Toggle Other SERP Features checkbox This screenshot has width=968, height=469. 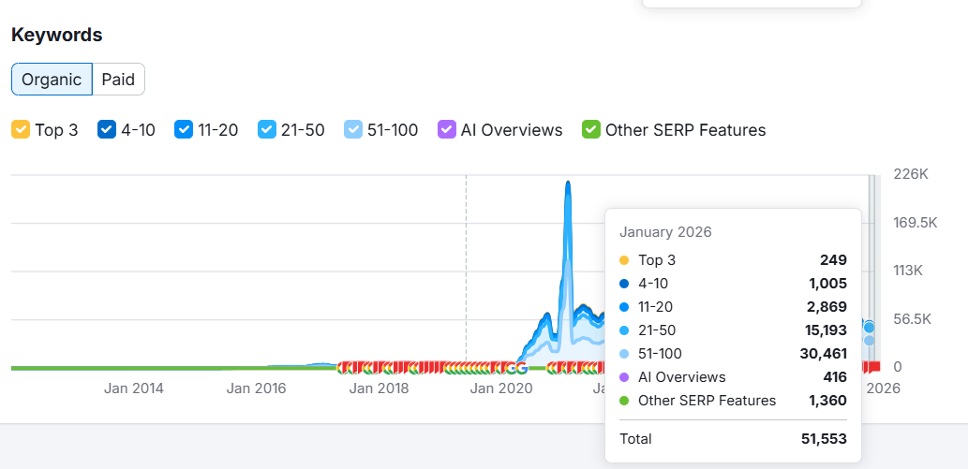[591, 130]
